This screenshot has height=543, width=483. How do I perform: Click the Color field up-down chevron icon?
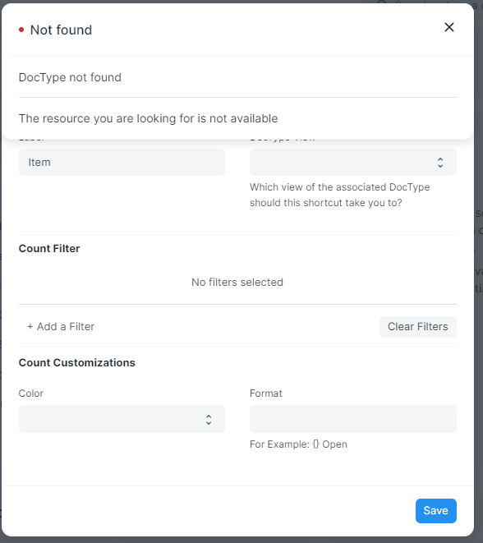(209, 420)
